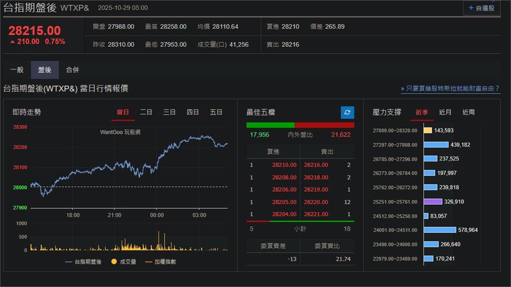This screenshot has height=287, width=511.
Task: Switch 壓力支撐 panel to 近周 view
Action: pyautogui.click(x=468, y=112)
